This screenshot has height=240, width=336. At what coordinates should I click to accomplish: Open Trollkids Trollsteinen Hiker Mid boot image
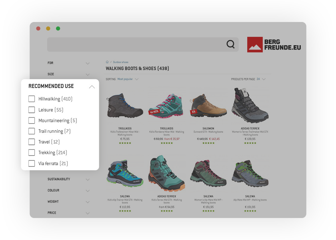125,106
